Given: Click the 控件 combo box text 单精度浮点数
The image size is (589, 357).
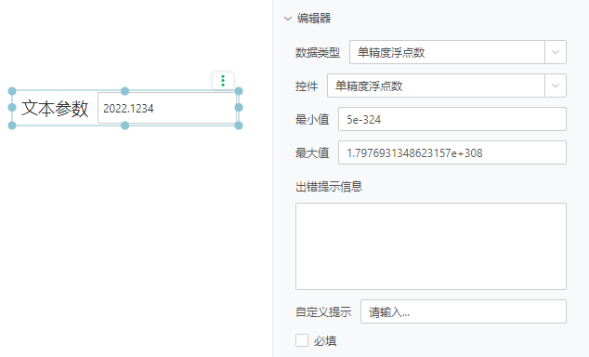Looking at the screenshot, I should [x=369, y=86].
